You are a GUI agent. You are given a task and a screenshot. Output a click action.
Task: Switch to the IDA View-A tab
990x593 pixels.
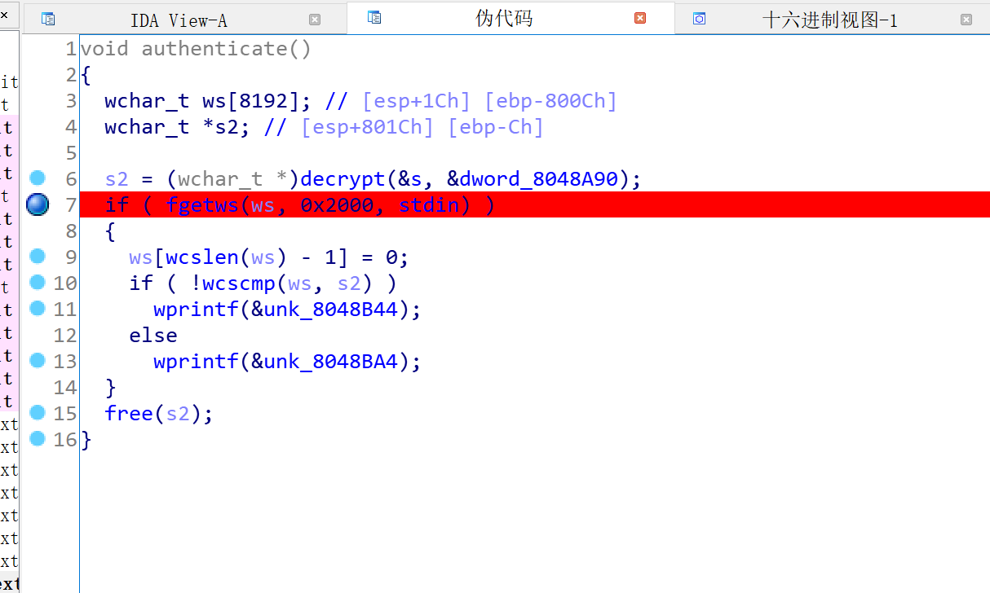(x=179, y=18)
